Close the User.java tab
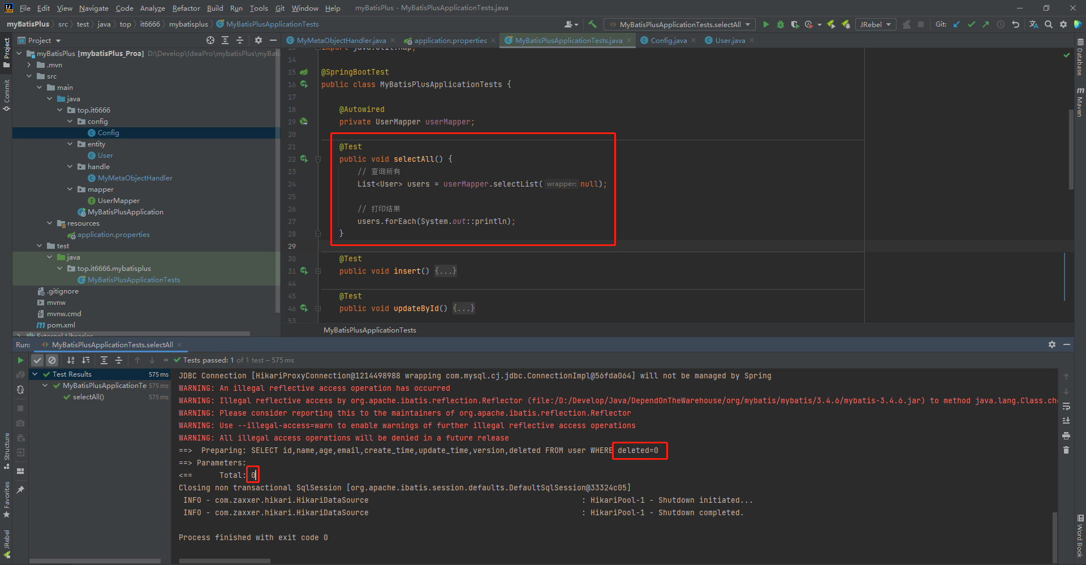This screenshot has width=1086, height=565. point(752,40)
